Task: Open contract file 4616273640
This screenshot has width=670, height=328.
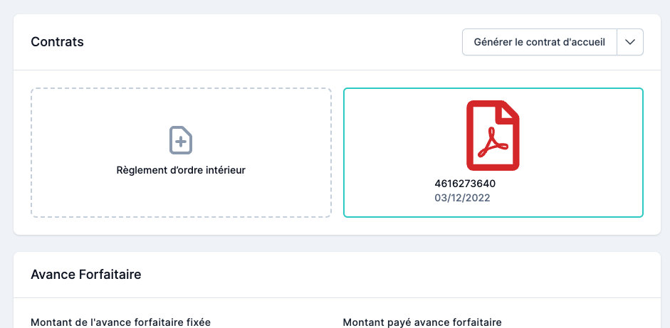Action: (464, 184)
